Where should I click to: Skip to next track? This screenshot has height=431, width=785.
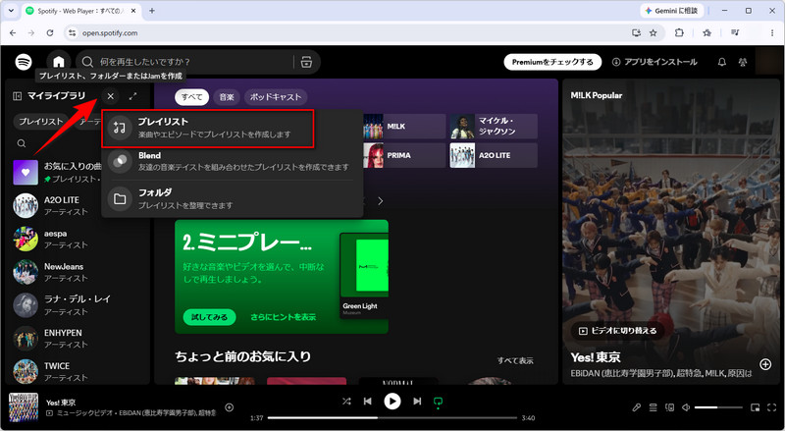(x=417, y=402)
